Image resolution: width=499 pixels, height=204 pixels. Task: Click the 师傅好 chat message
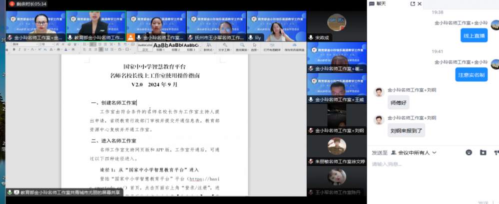click(398, 102)
